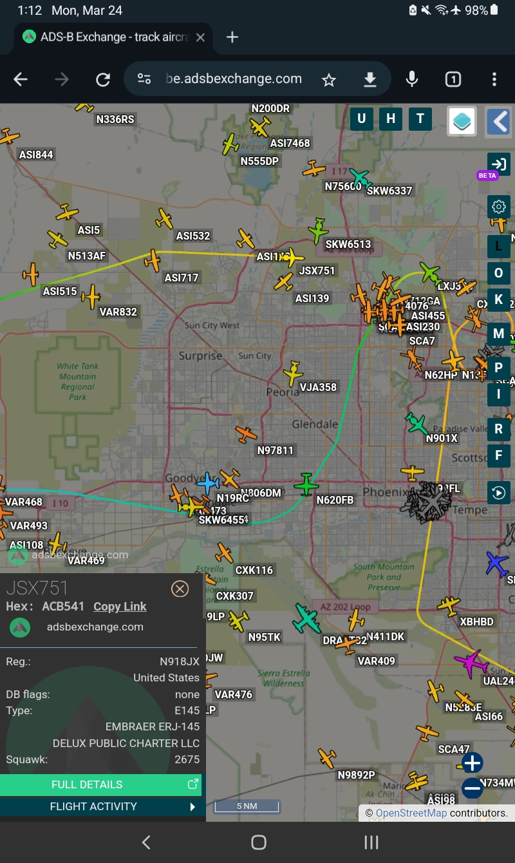Viewport: 515px width, 863px height.
Task: Tap the browser back arrow
Action: pos(21,79)
